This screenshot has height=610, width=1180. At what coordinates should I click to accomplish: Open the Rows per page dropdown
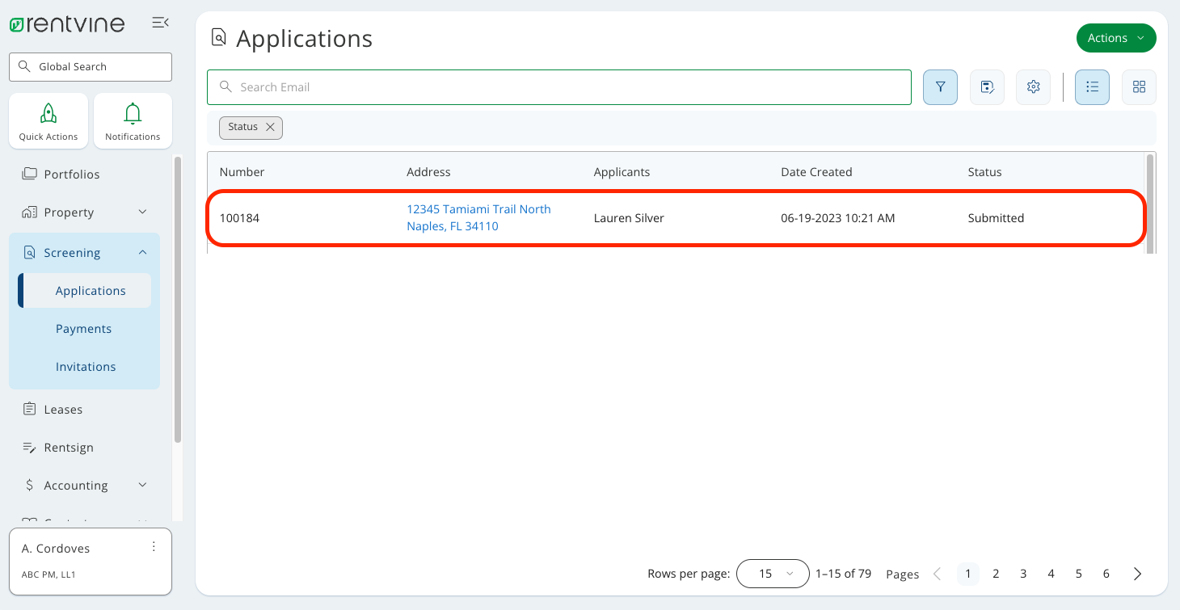click(772, 574)
